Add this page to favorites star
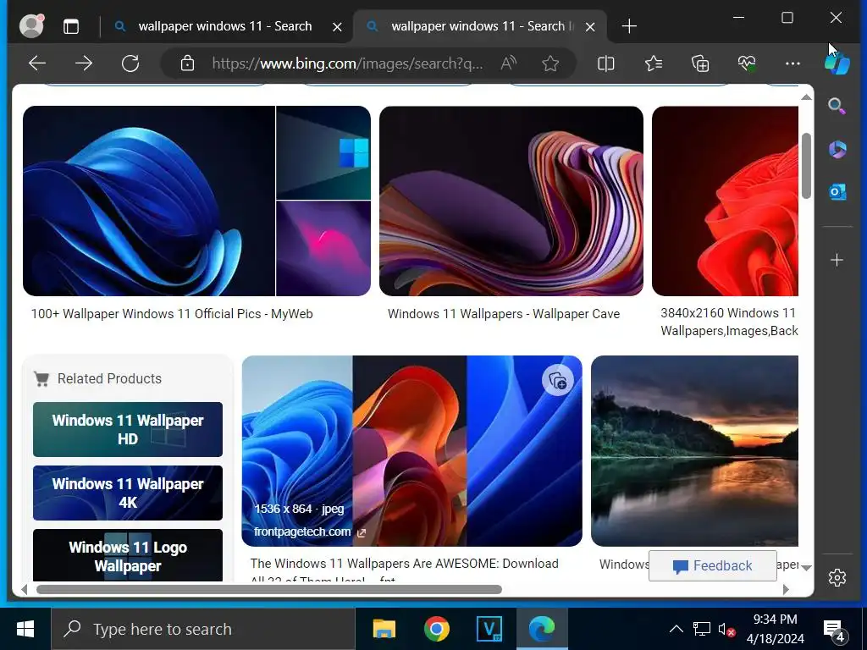 [550, 63]
